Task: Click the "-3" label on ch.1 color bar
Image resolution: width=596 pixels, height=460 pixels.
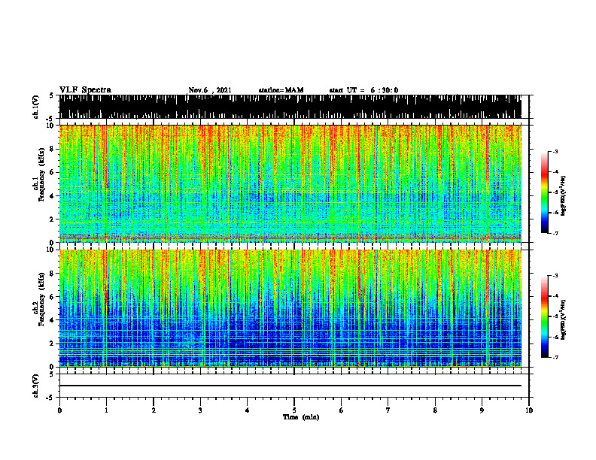Action: pos(555,152)
